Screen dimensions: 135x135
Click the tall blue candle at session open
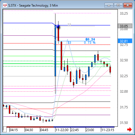tap(55, 51)
